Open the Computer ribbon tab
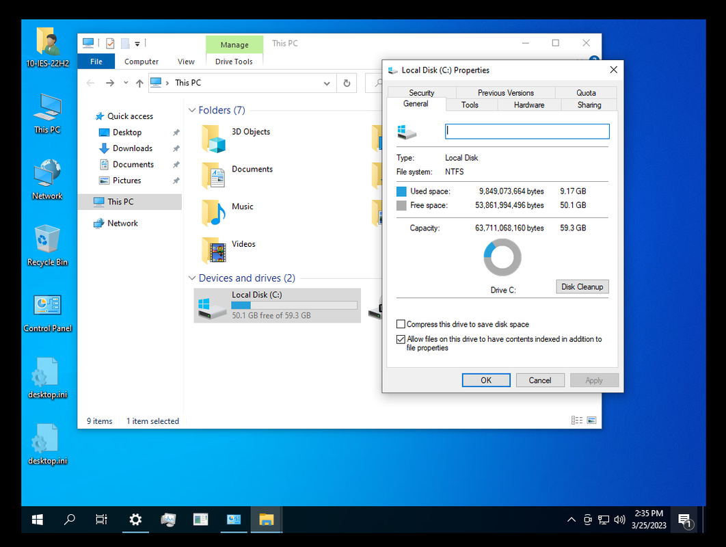This screenshot has height=547, width=726. tap(142, 62)
